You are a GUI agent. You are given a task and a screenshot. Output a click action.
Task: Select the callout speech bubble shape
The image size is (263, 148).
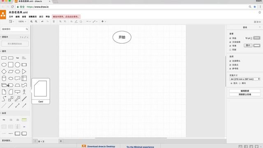pyautogui.click(x=17, y=92)
